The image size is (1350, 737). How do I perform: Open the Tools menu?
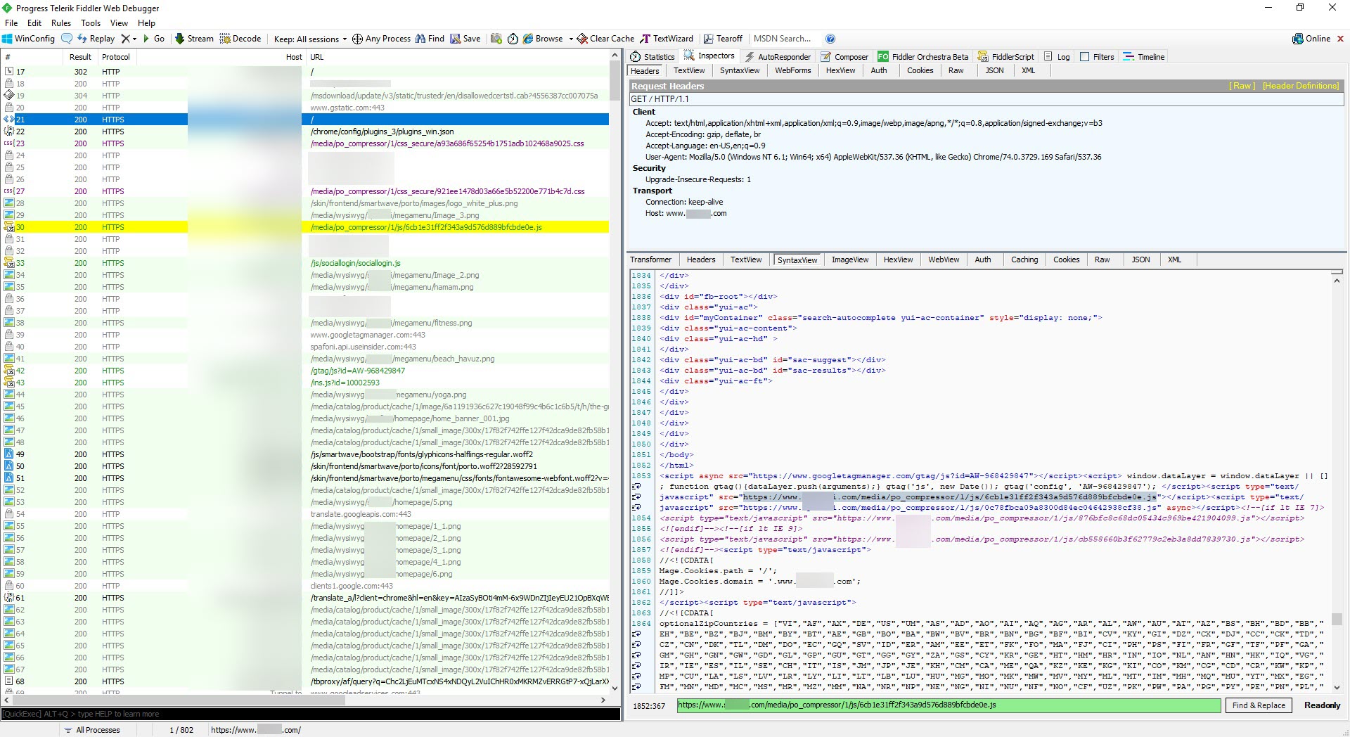[91, 23]
